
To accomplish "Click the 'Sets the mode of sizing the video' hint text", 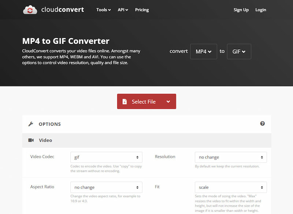I will pyautogui.click(x=228, y=203).
